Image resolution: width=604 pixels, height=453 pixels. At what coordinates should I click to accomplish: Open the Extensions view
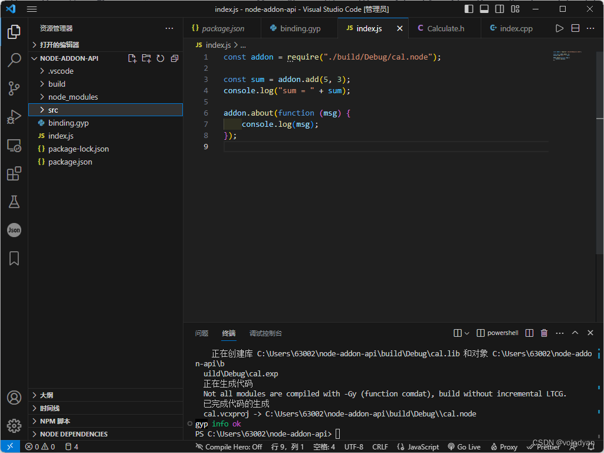click(14, 173)
